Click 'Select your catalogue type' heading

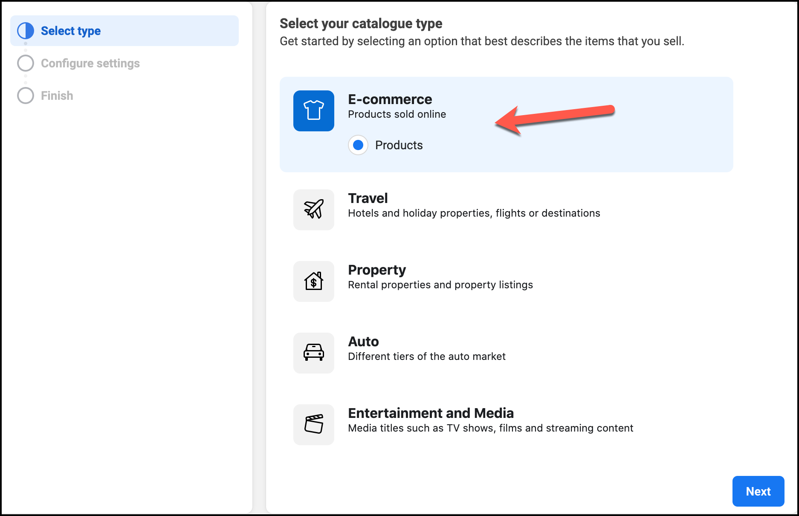[361, 23]
